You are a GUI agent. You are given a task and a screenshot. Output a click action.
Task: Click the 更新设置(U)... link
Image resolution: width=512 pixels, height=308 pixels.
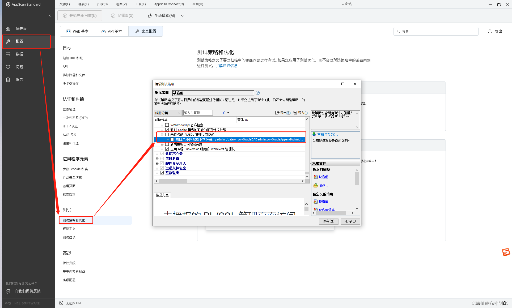click(x=329, y=135)
